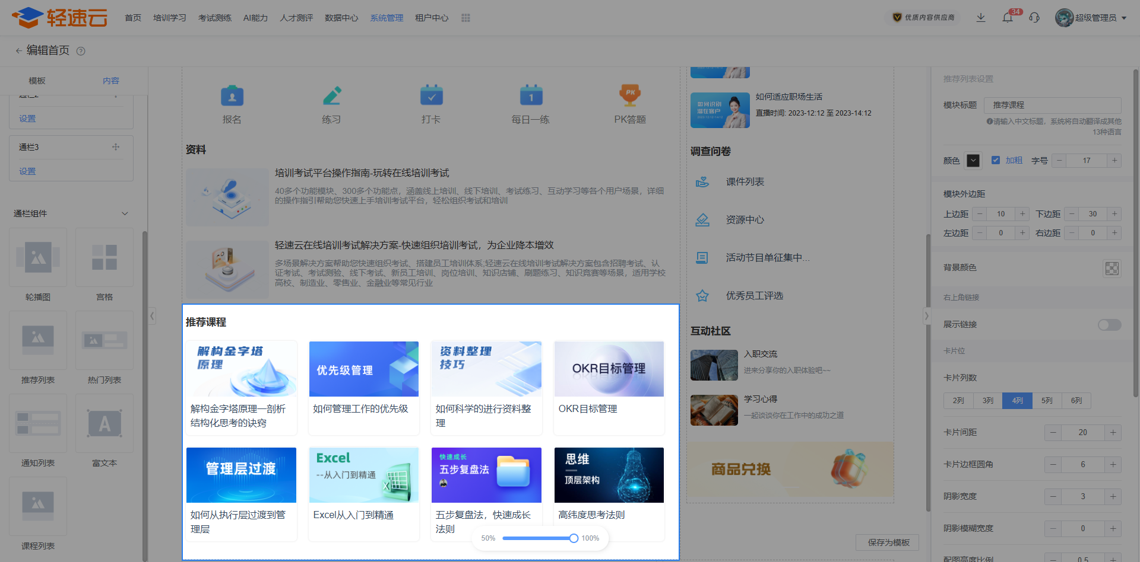Collapse the right settings panel arrow
Screen dimensions: 1140x562
point(926,316)
